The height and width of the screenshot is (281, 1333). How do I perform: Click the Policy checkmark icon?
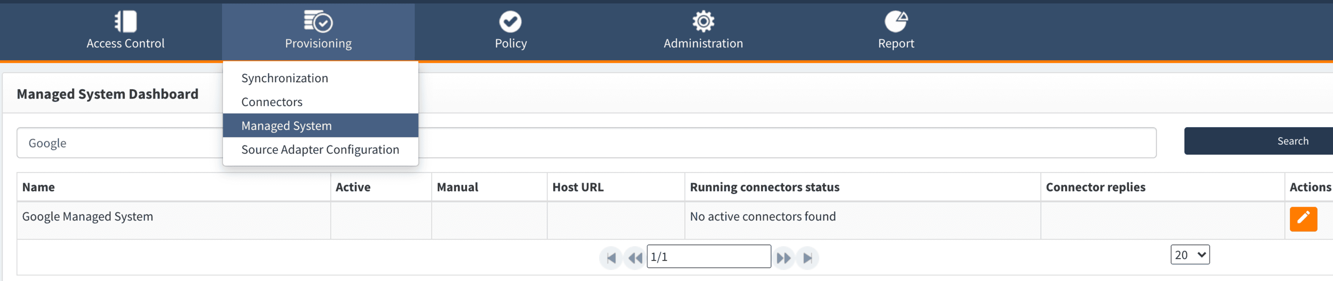click(x=510, y=22)
